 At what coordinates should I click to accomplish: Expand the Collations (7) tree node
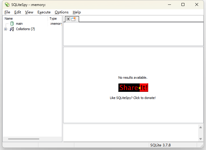click(x=5, y=29)
